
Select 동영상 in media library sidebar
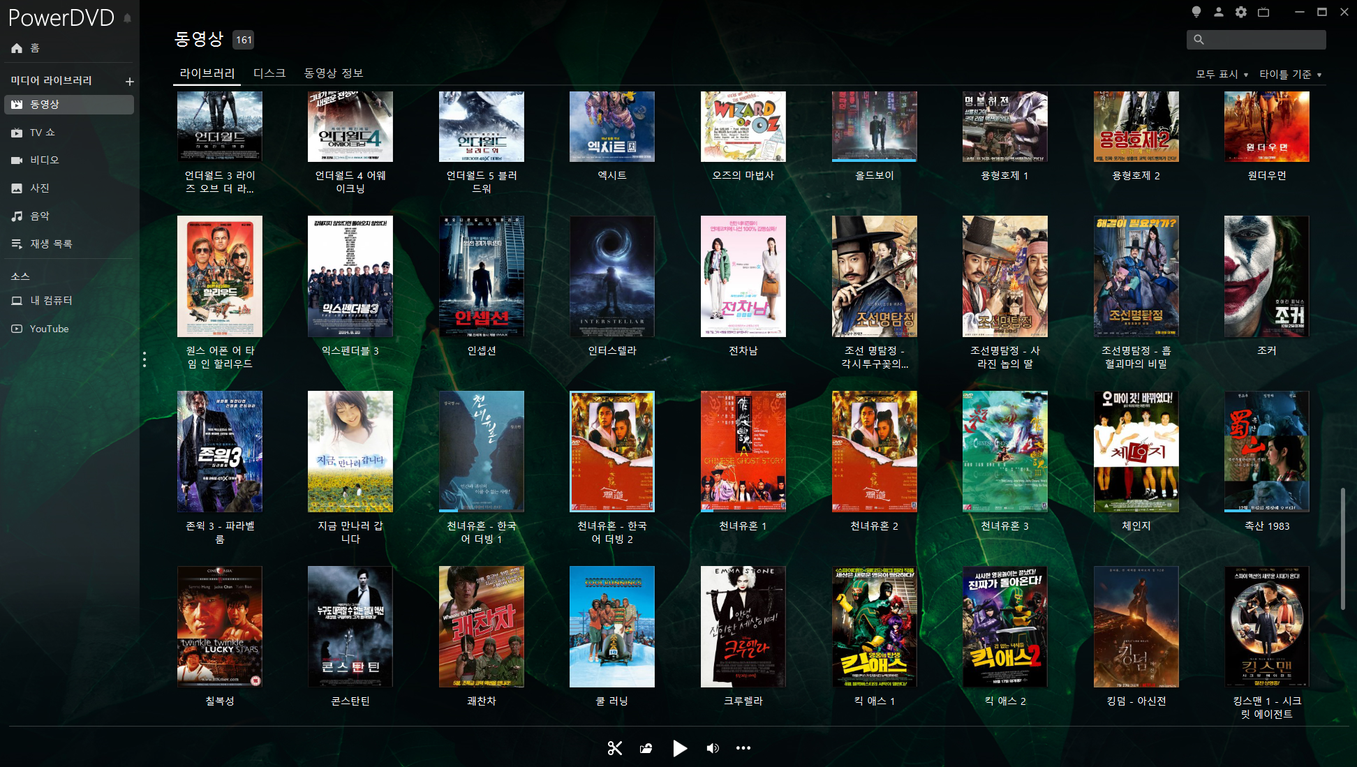[69, 104]
